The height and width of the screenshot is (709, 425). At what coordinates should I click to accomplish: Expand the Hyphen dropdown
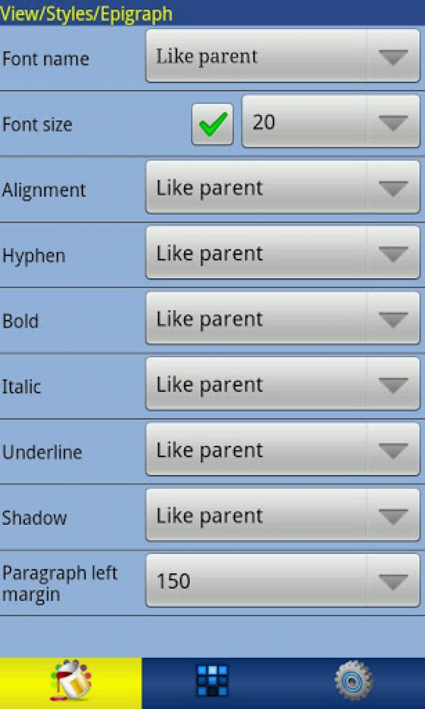pos(282,253)
